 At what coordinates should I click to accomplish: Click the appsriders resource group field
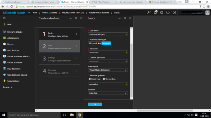pyautogui.click(x=108, y=84)
